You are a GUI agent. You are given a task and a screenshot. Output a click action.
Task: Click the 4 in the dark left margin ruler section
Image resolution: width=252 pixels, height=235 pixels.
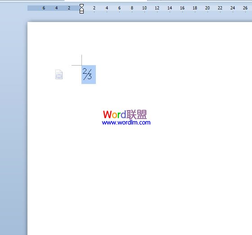tap(56, 8)
